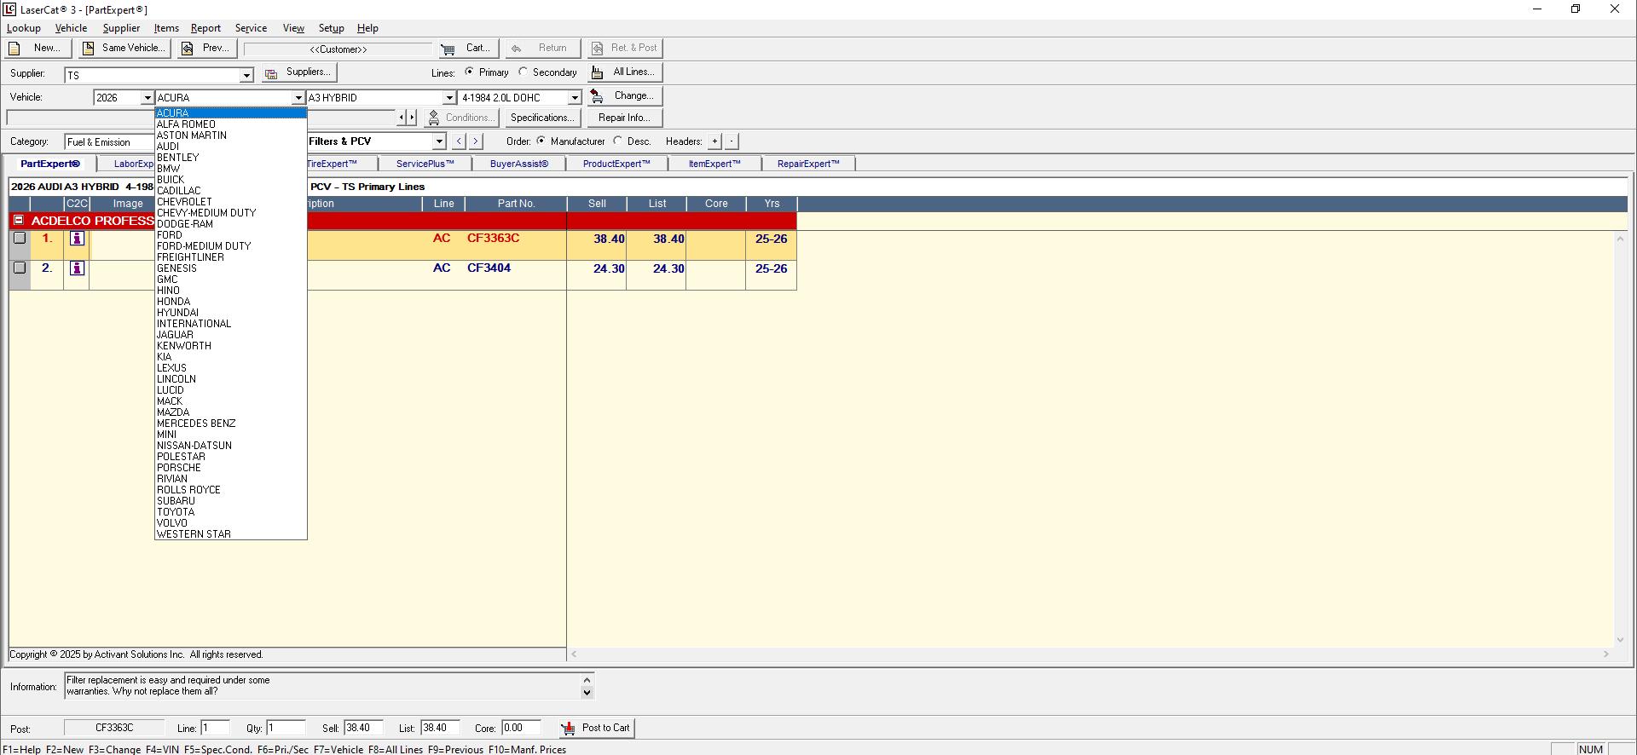Open info icon for part CF3363C
1637x755 pixels.
(77, 239)
